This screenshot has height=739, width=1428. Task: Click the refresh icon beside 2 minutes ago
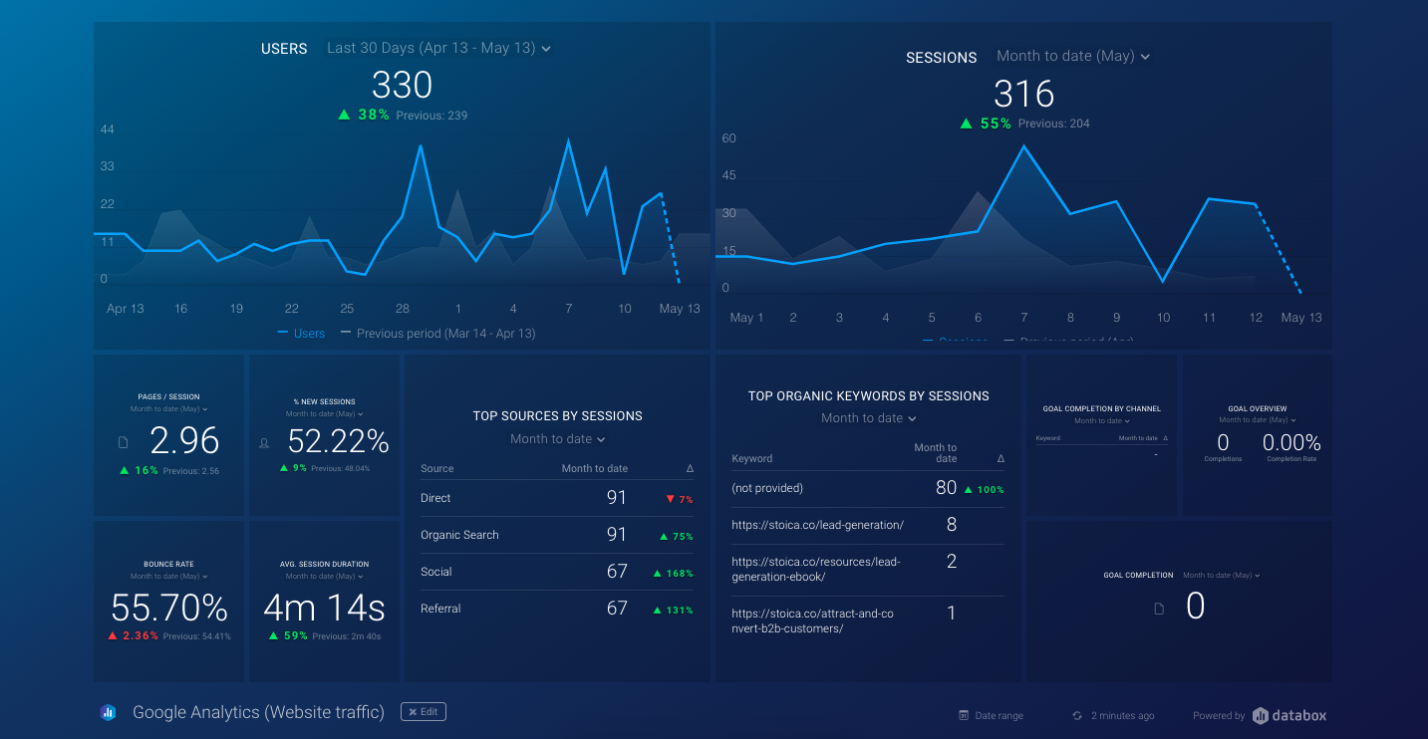click(1077, 715)
